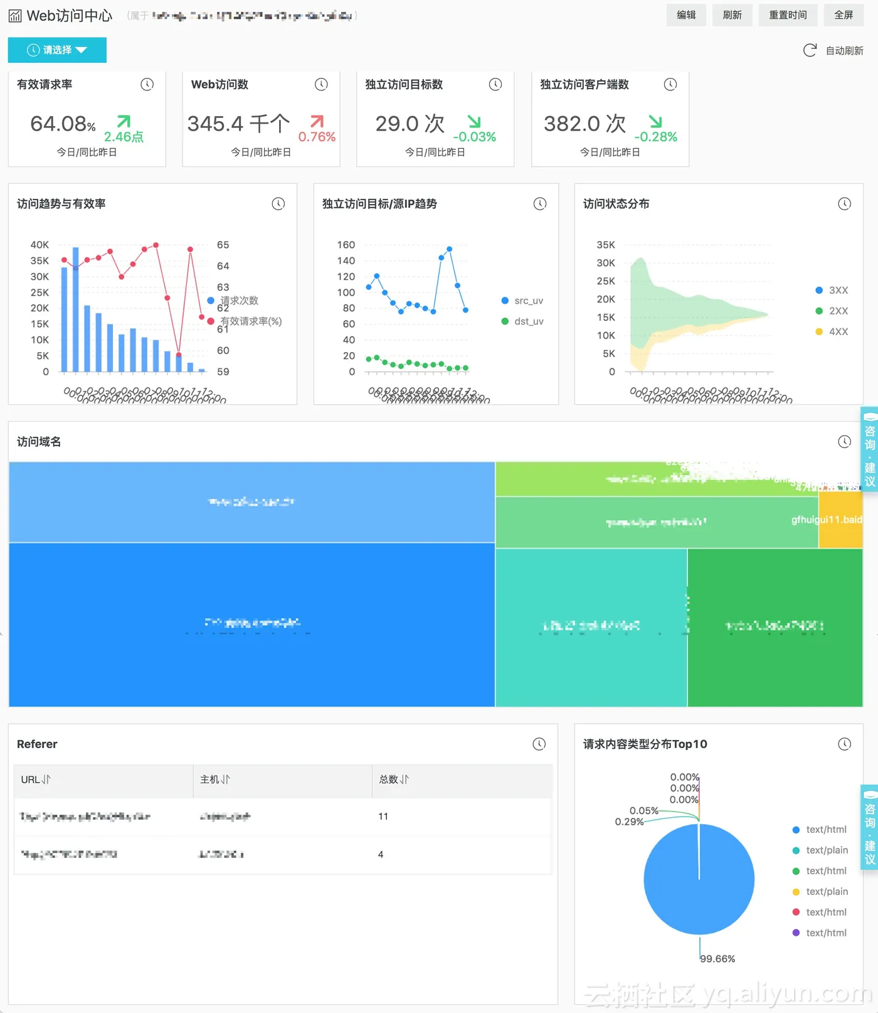Click the Referer panel title
The height and width of the screenshot is (1013, 878).
[37, 744]
